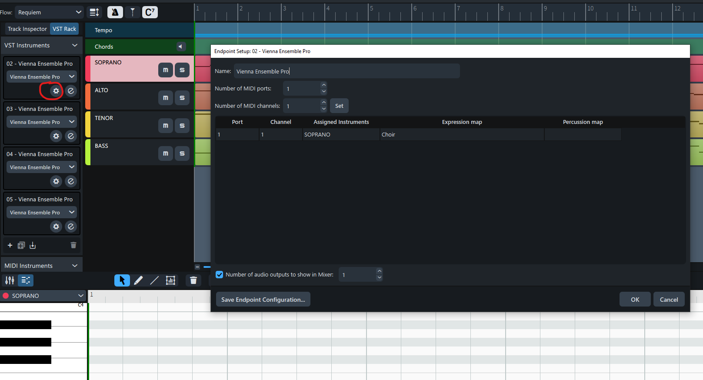Mute the TENOR track

(x=166, y=126)
